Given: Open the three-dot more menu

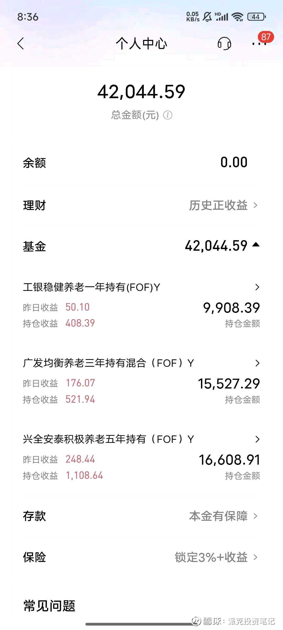Looking at the screenshot, I should pos(259,44).
